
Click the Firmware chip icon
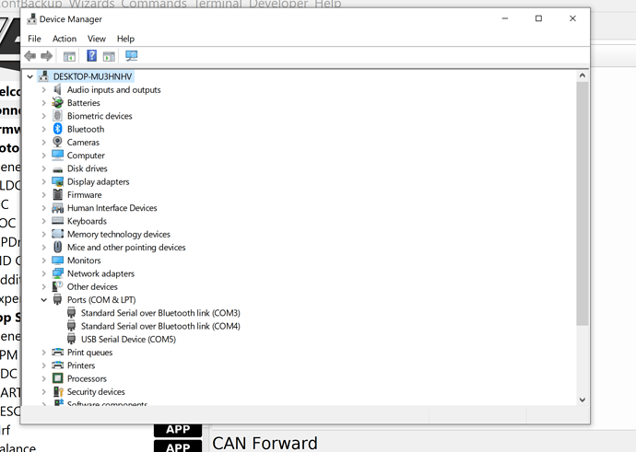tap(57, 194)
